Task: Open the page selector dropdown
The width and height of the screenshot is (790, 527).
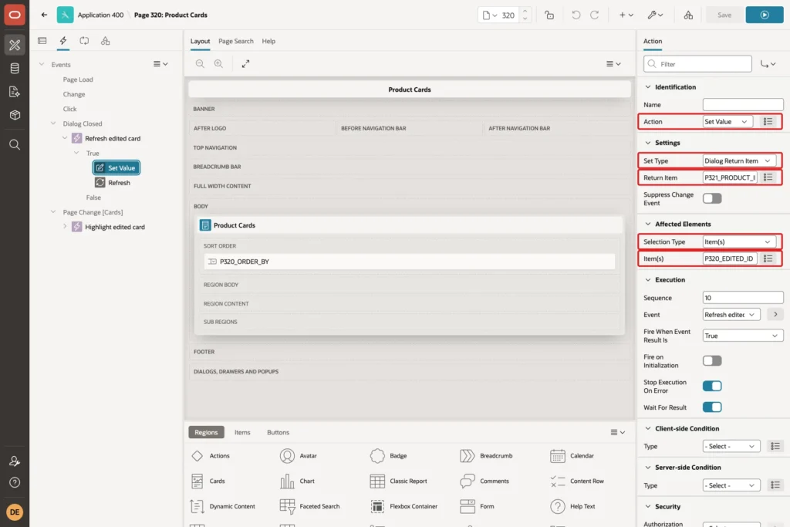Action: tap(490, 15)
